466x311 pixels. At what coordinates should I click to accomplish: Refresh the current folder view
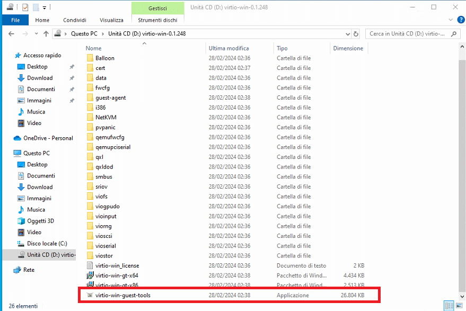[356, 34]
